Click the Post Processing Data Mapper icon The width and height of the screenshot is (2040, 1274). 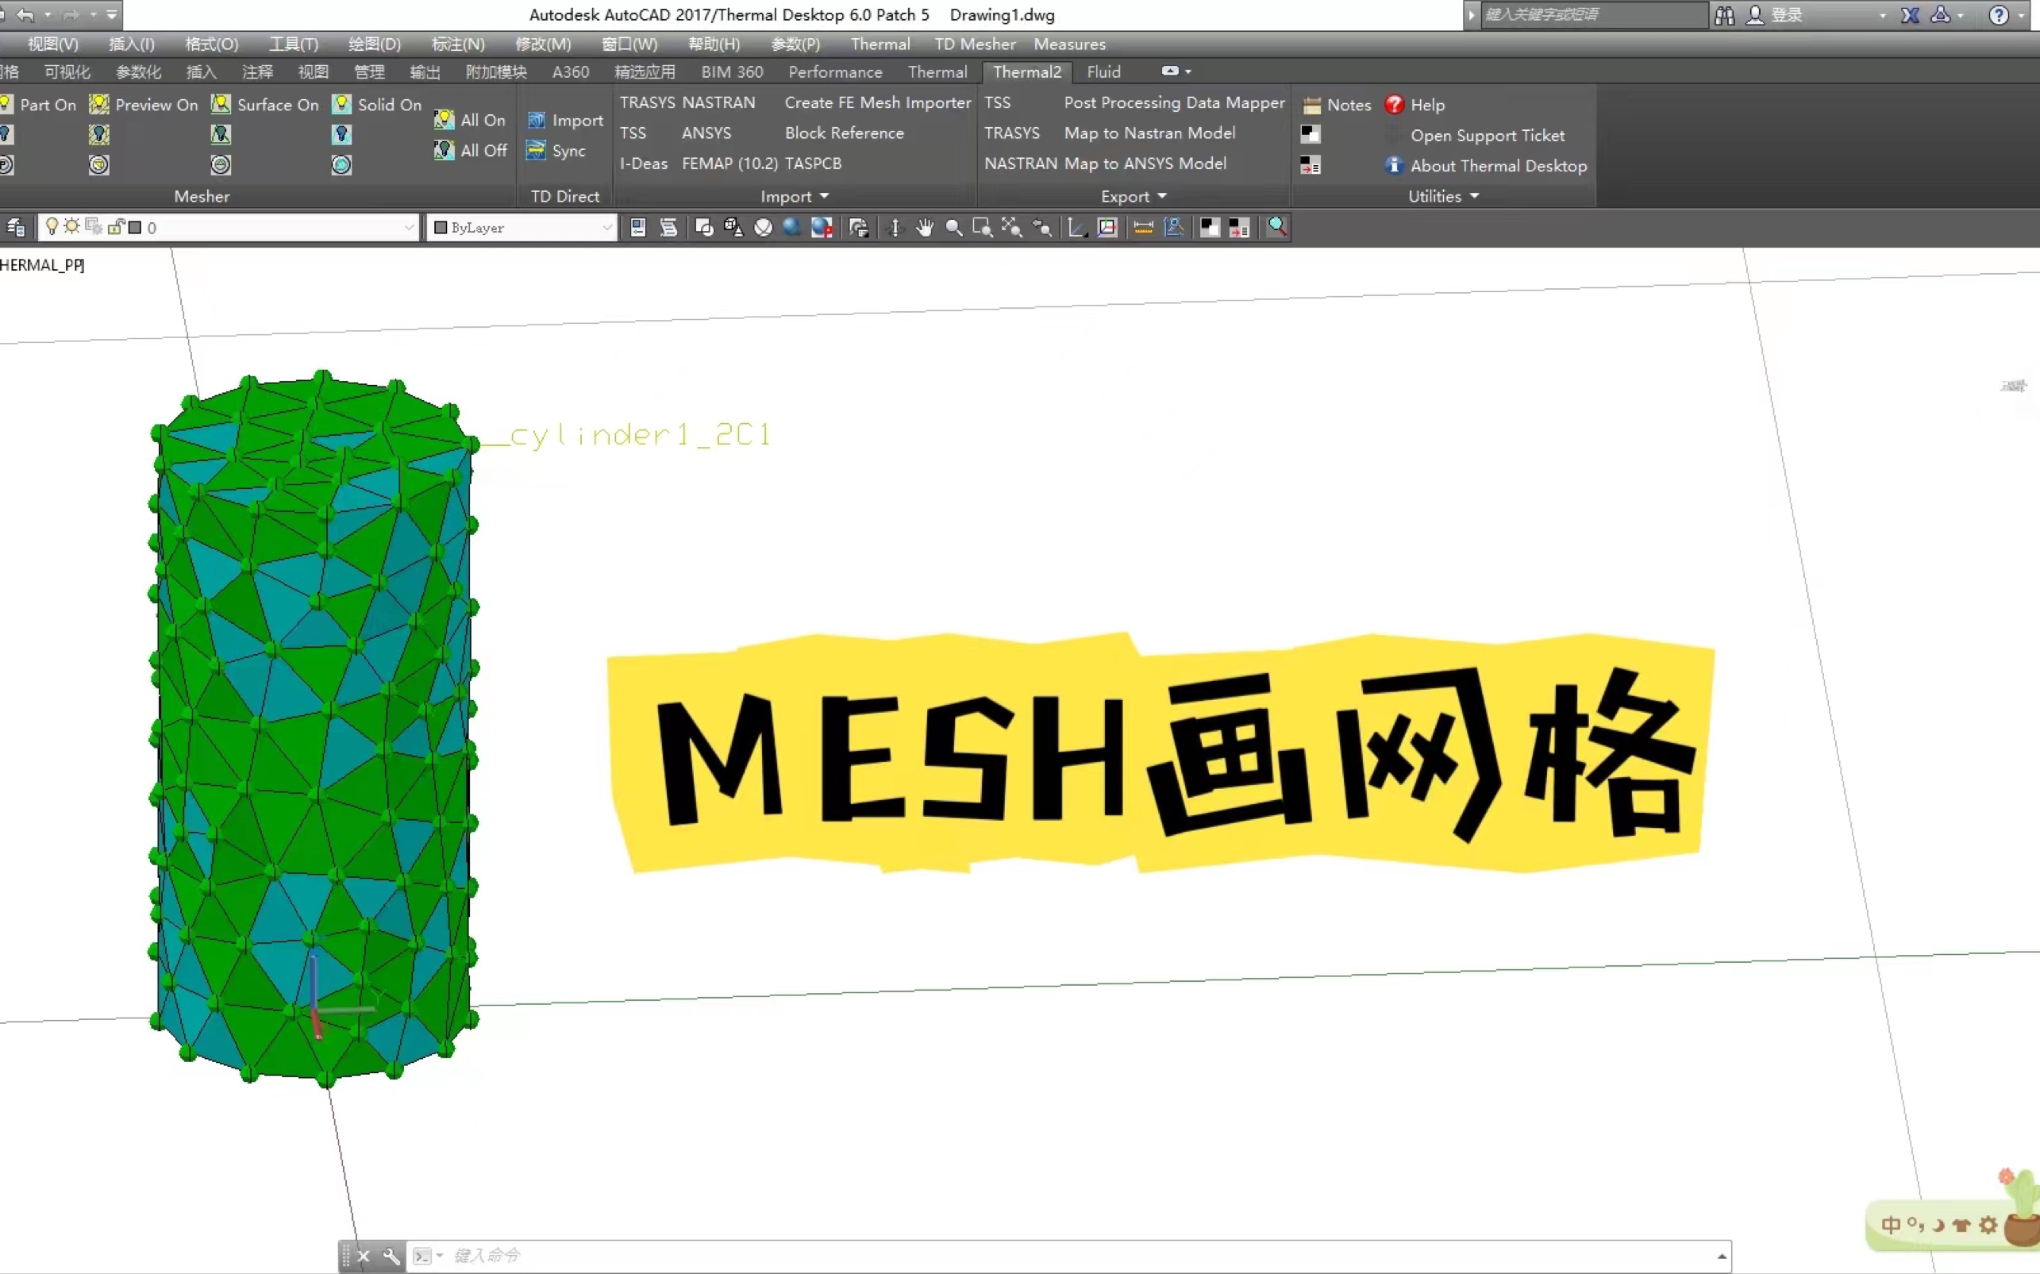click(1172, 102)
